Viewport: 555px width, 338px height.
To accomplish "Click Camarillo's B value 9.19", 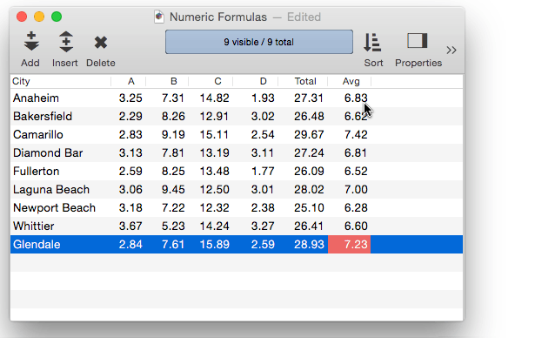I will point(173,135).
